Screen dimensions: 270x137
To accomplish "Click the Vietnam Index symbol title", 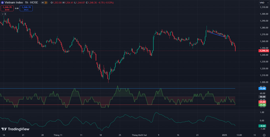I will click(14, 2).
